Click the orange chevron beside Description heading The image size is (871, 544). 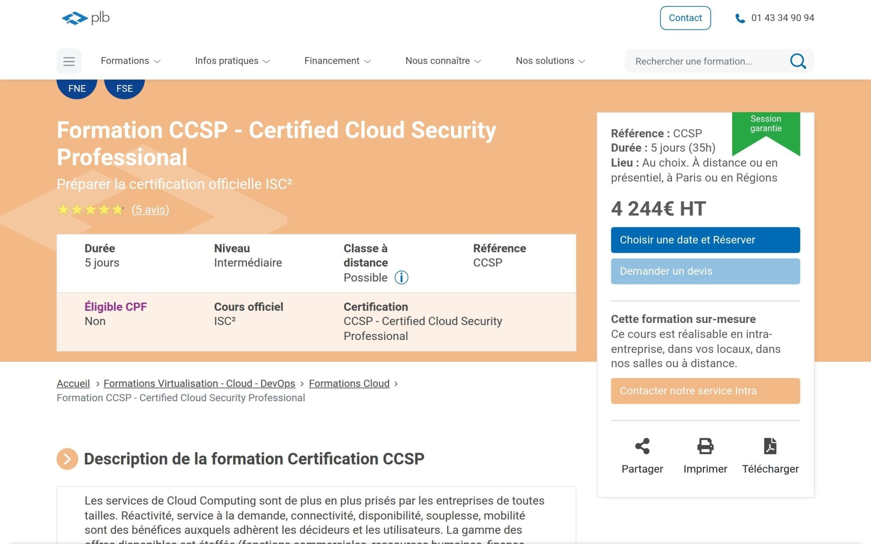[x=67, y=459]
